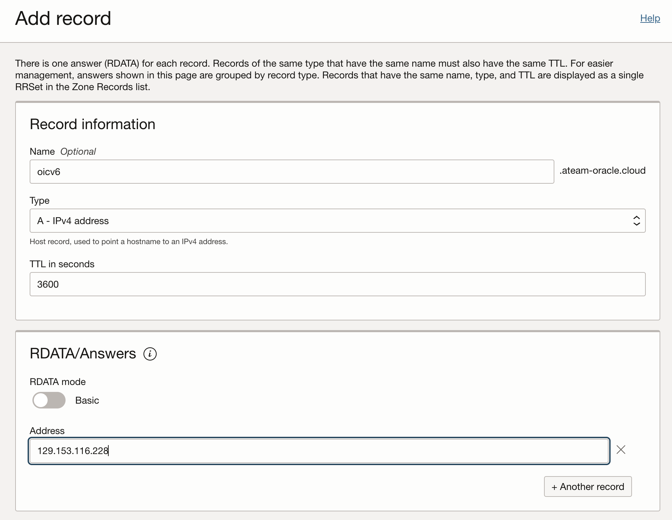Click the RDATA mode label
The width and height of the screenshot is (672, 520).
58,382
